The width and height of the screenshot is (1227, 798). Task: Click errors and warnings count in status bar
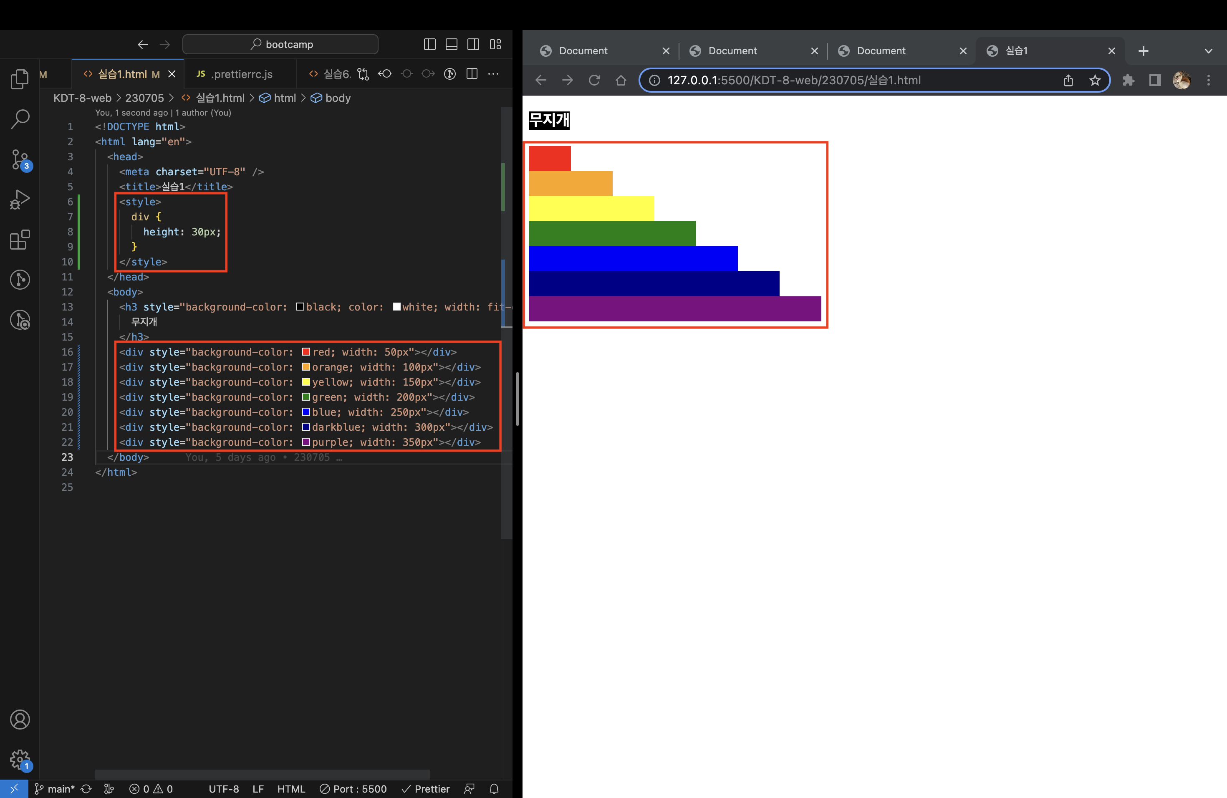(151, 789)
